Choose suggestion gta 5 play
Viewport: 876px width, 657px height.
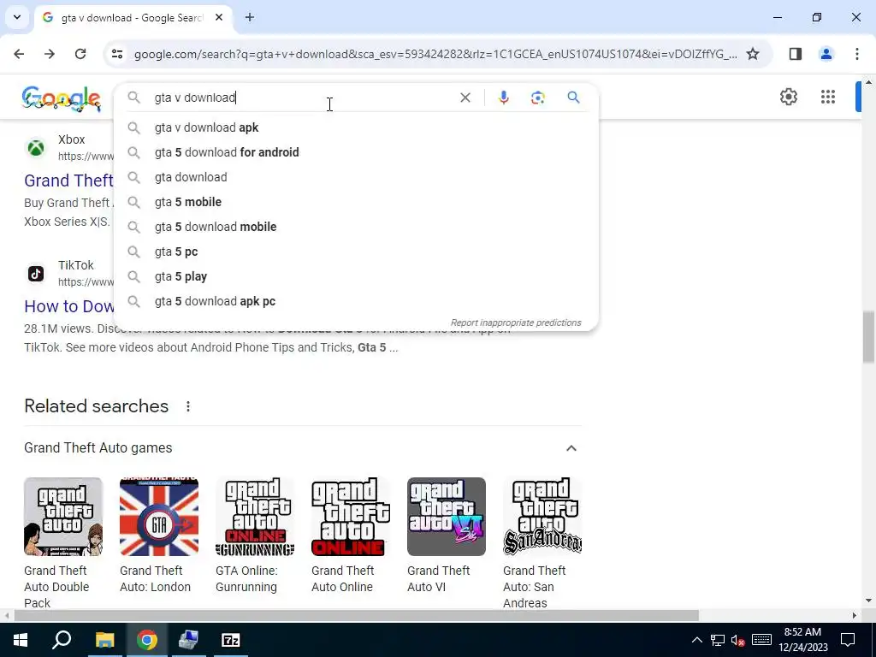tap(356, 276)
